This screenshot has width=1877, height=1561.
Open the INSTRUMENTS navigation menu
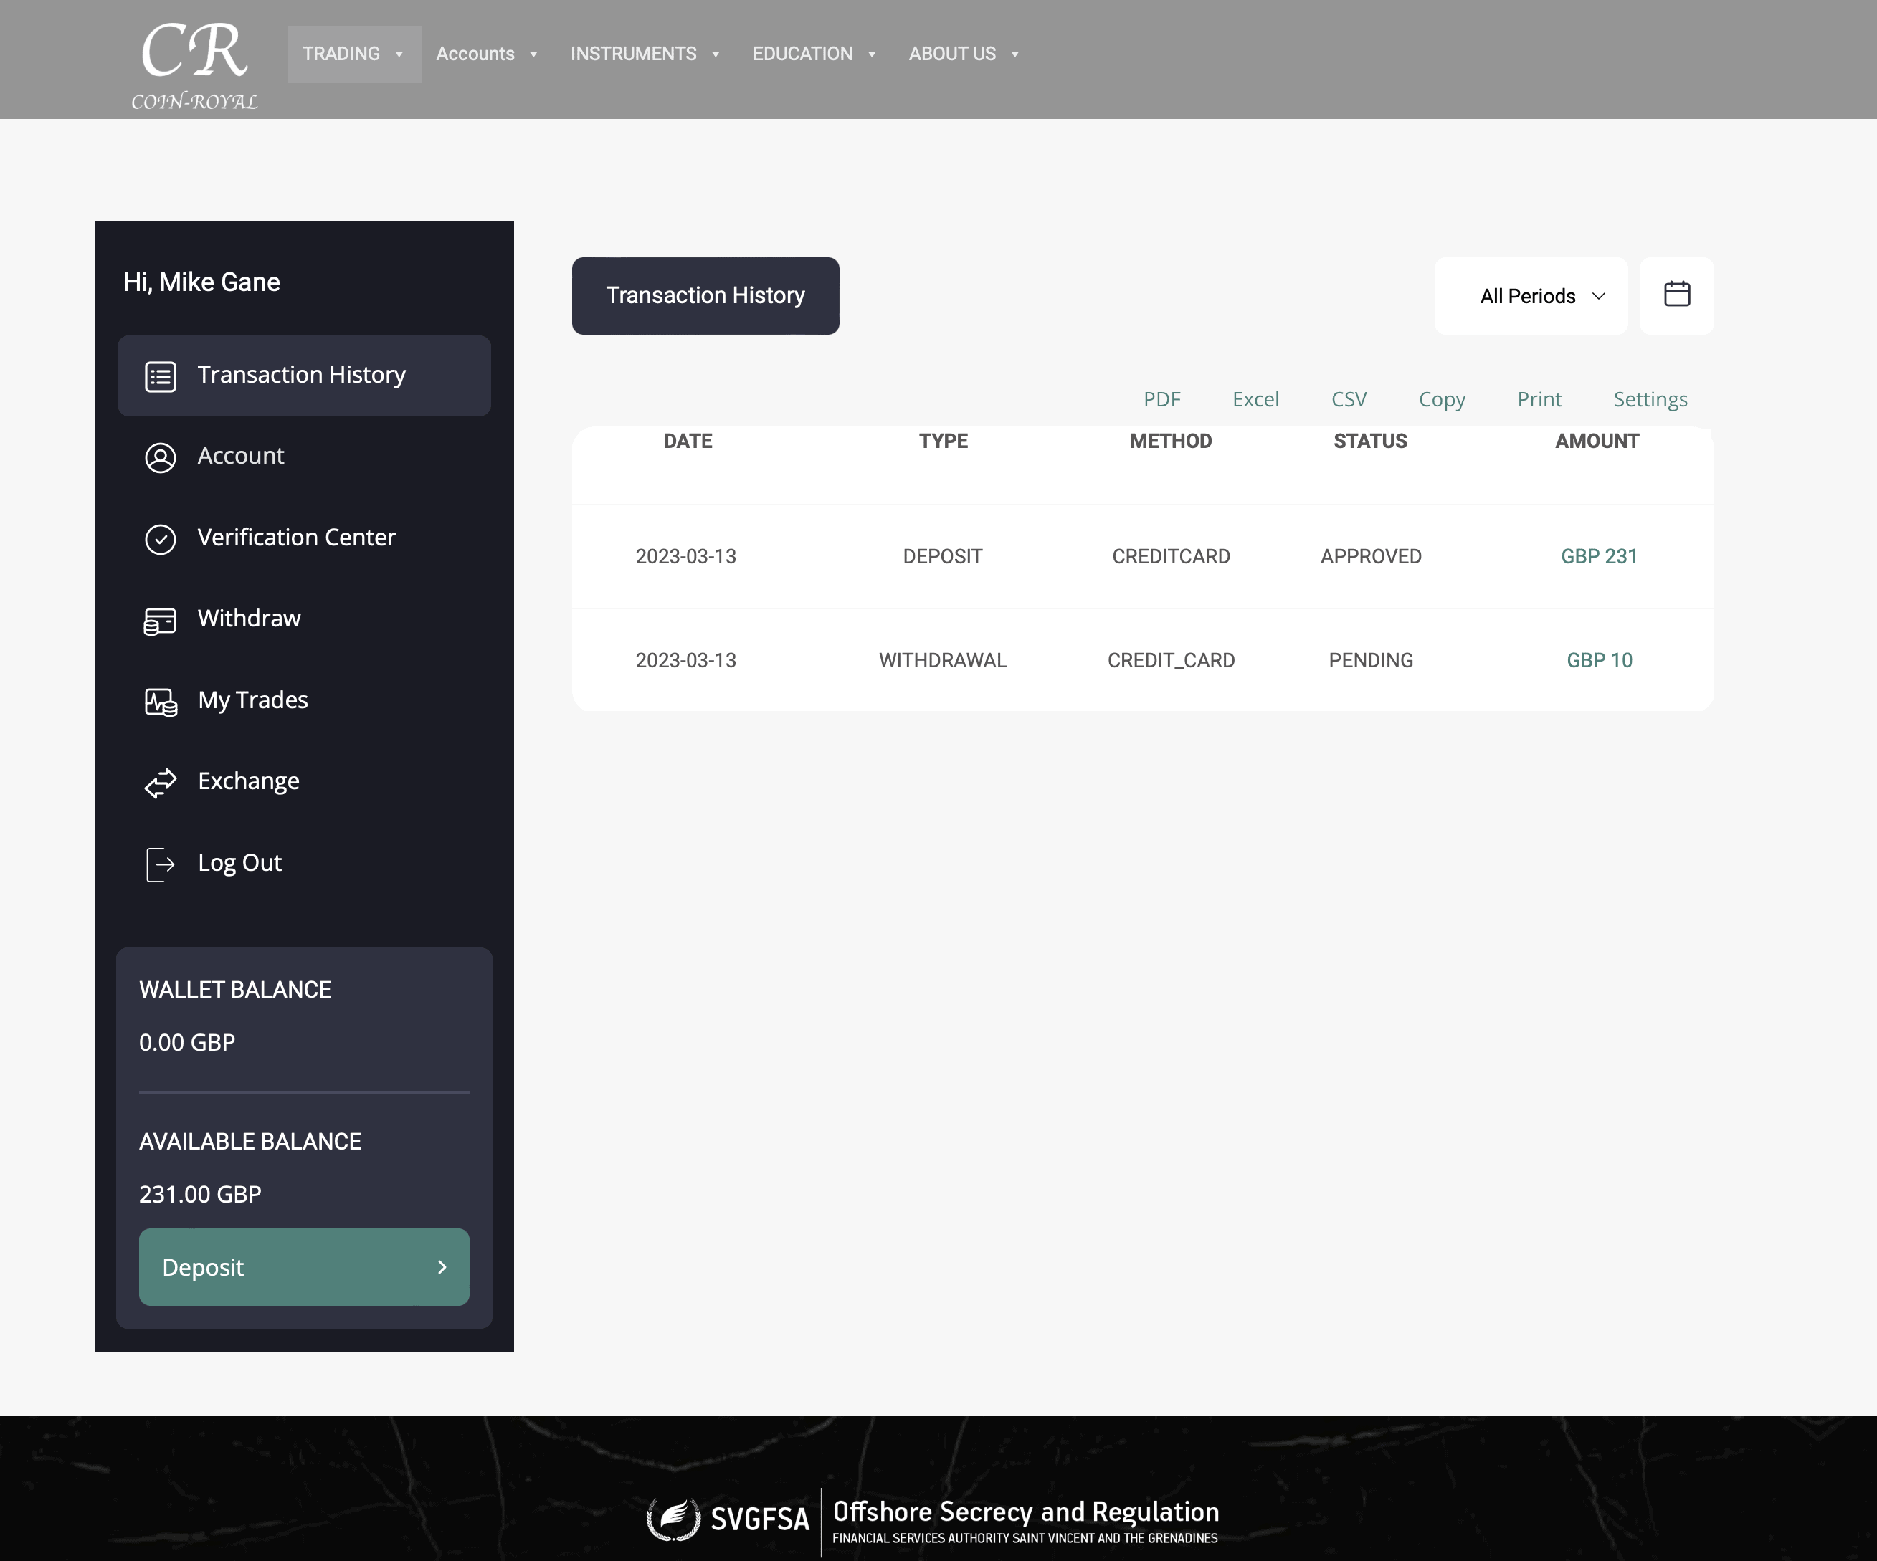click(645, 54)
